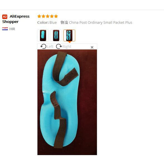Open the second review photo thumbnail
Image resolution: width=164 pixels, height=164 pixels.
(56, 36)
